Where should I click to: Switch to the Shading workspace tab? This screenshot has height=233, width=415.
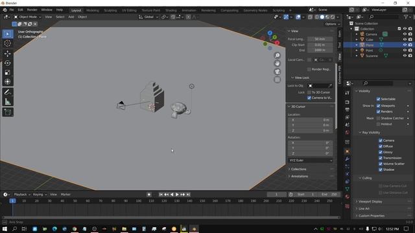pyautogui.click(x=171, y=10)
